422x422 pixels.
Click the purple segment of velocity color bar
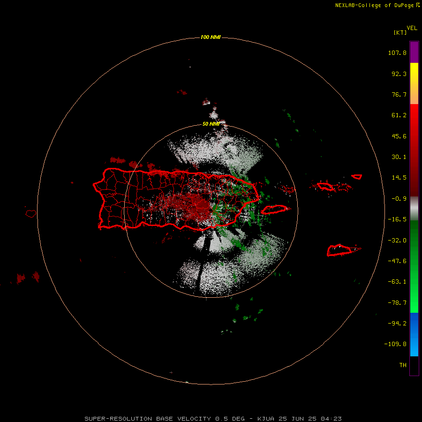point(414,52)
